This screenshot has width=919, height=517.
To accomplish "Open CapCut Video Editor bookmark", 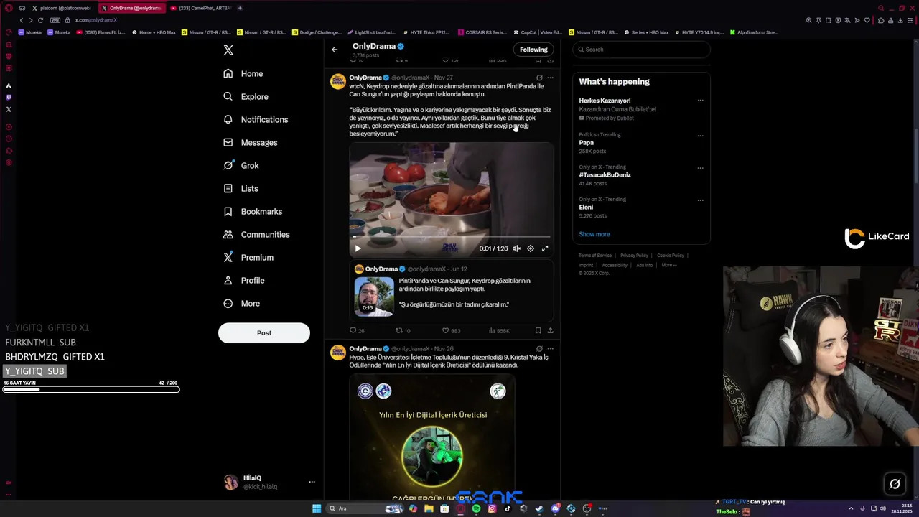I will pos(538,32).
